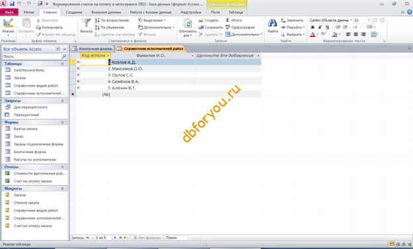Screen dimensions: 413x249
Task: Switch to the Поля tab
Action: coord(215,12)
